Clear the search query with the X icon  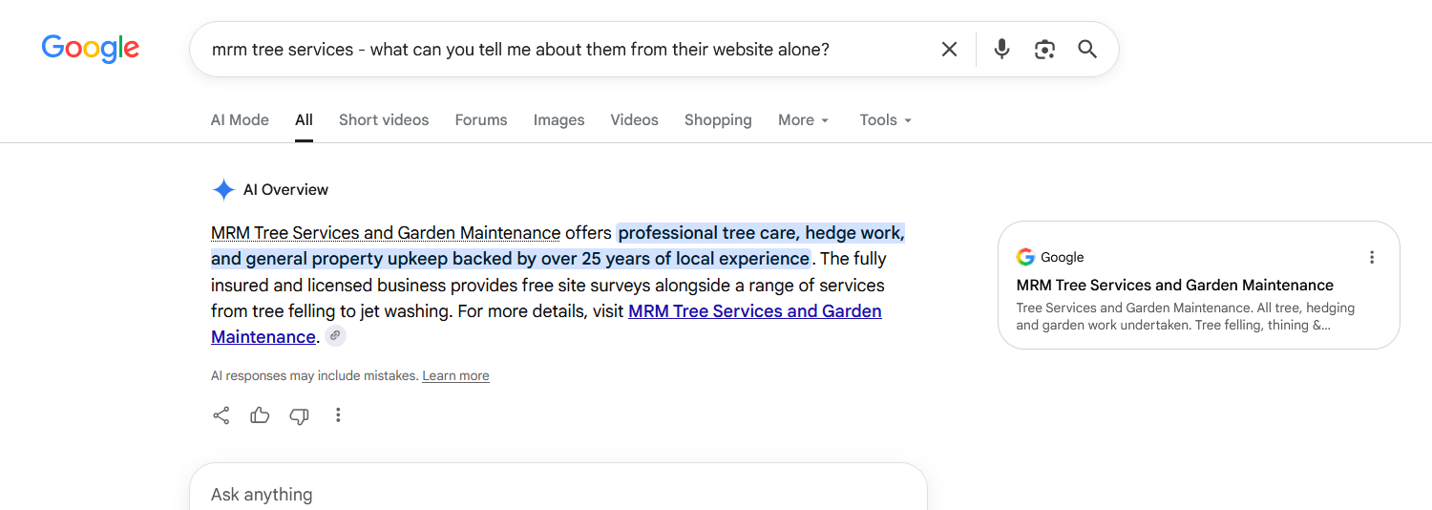(949, 49)
